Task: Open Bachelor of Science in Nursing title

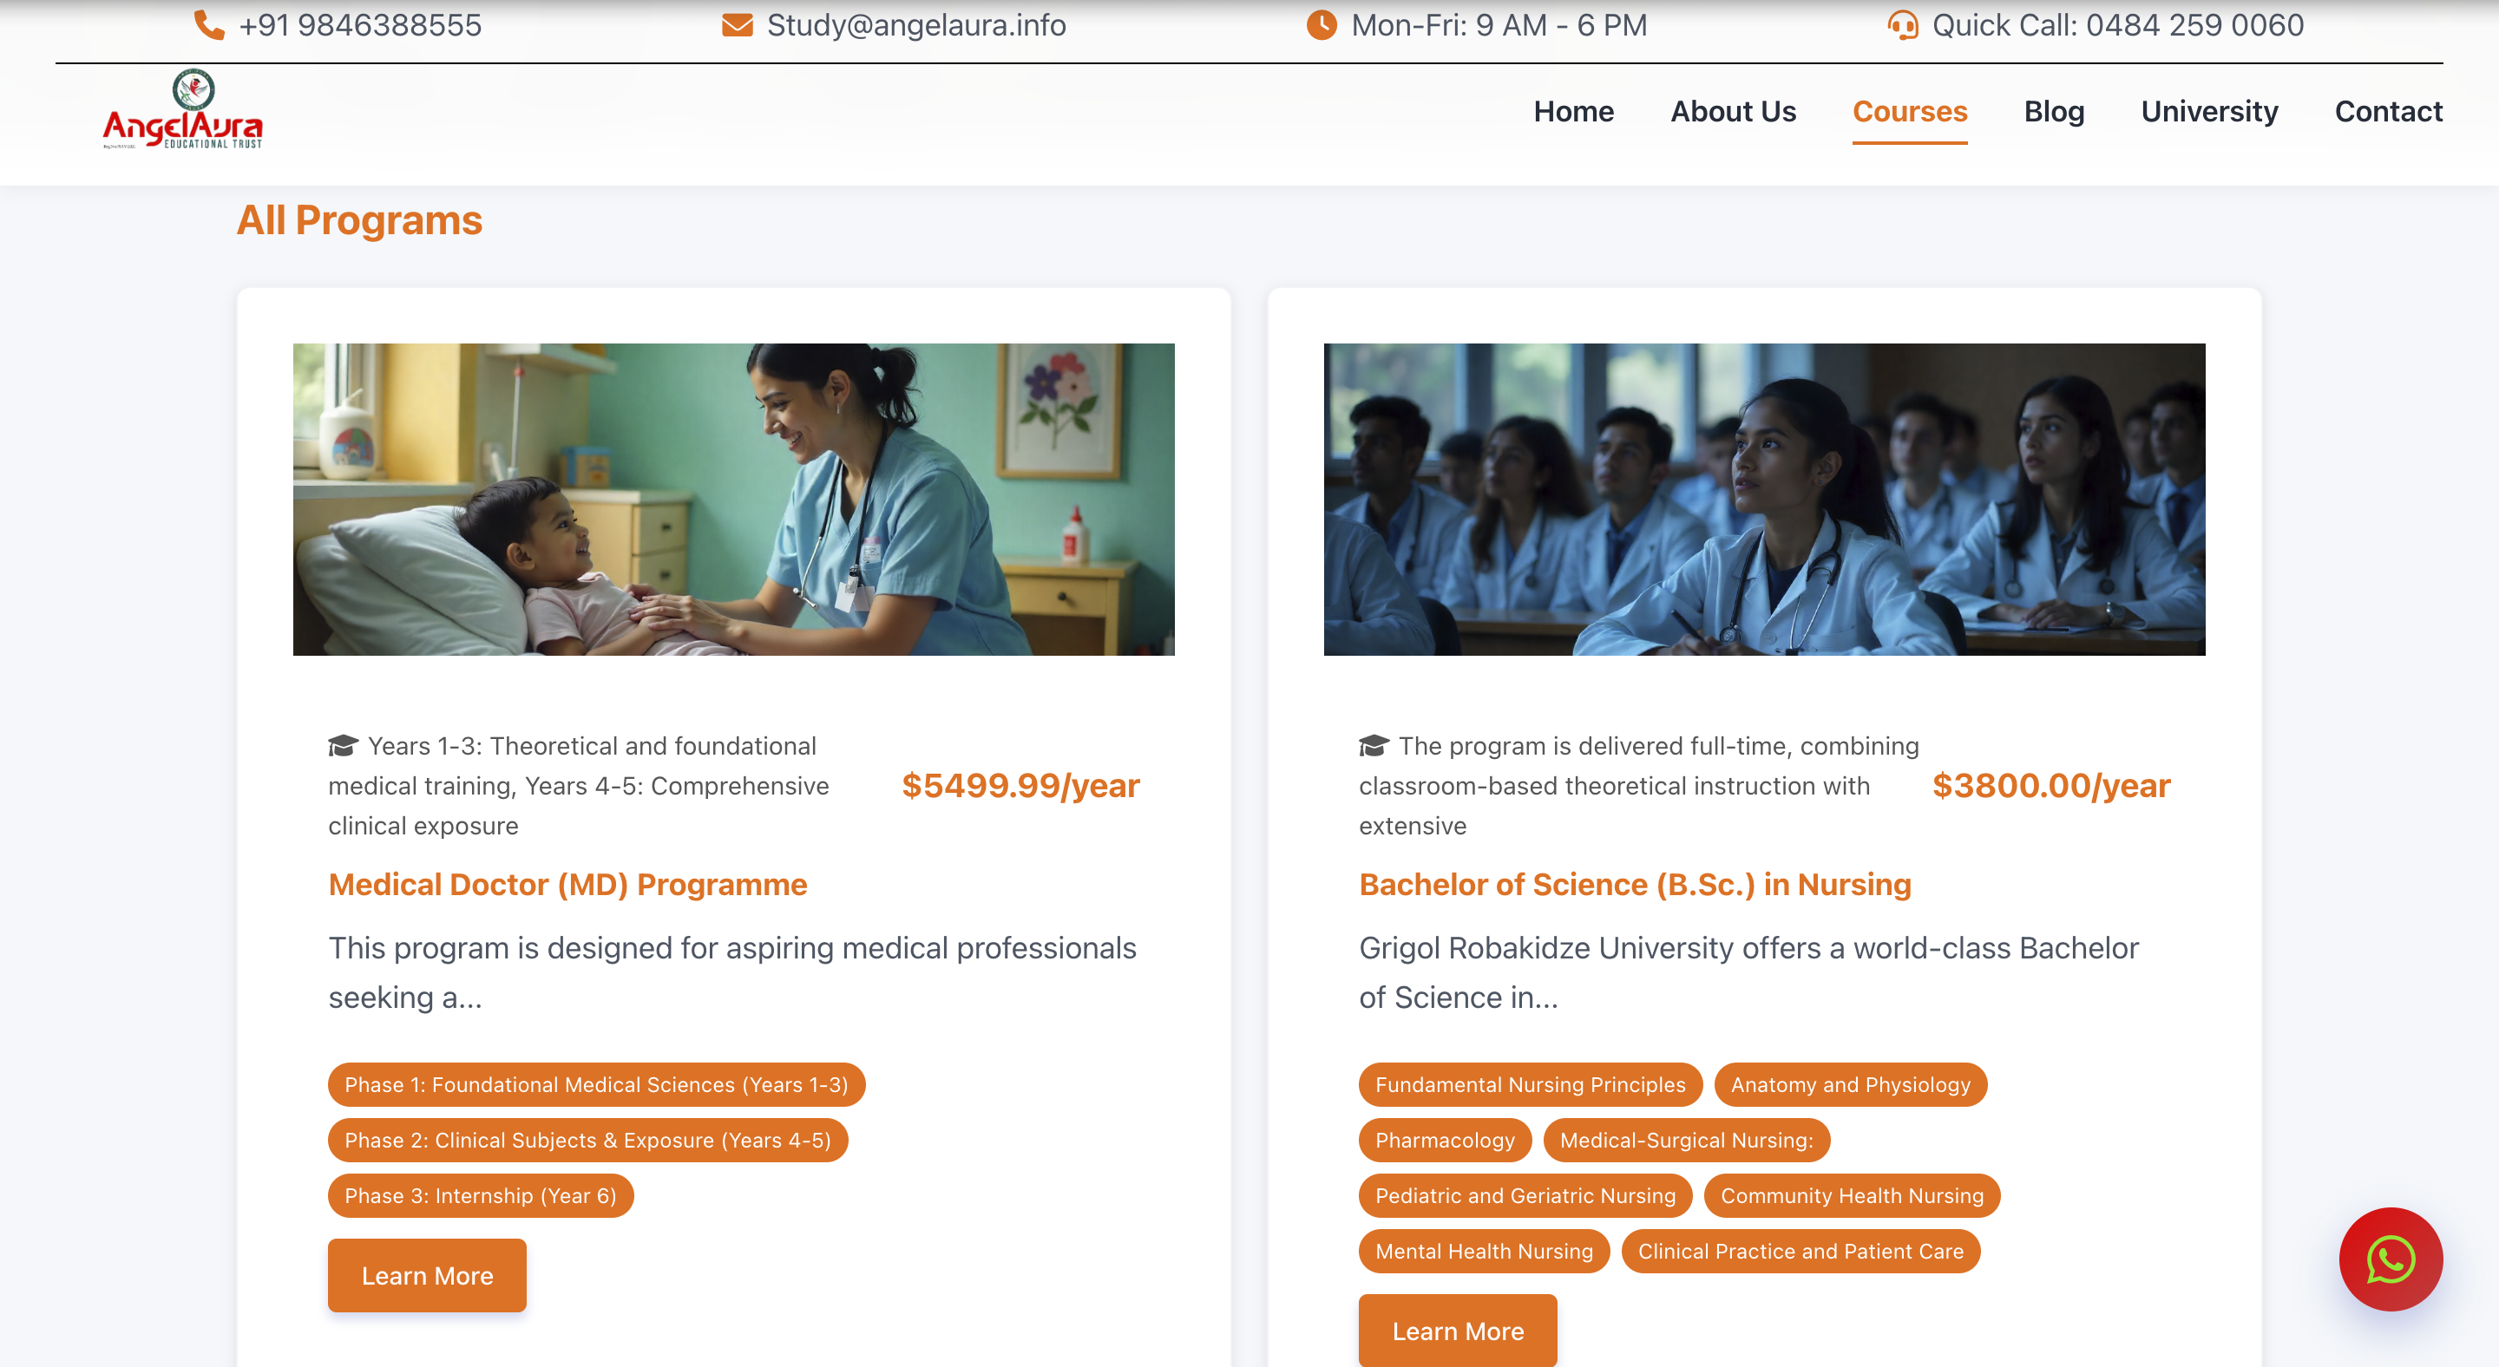Action: coord(1635,884)
